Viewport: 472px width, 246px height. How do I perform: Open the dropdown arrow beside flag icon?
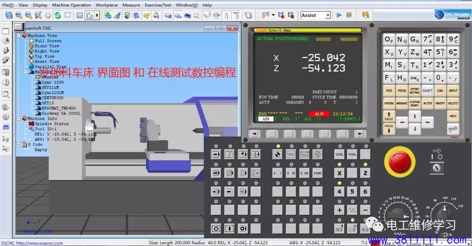point(273,15)
